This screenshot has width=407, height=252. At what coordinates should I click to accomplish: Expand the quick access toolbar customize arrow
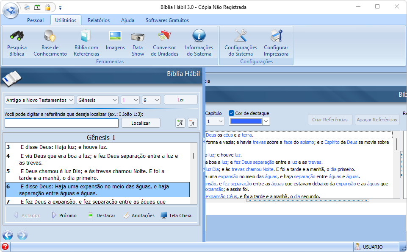click(x=60, y=8)
